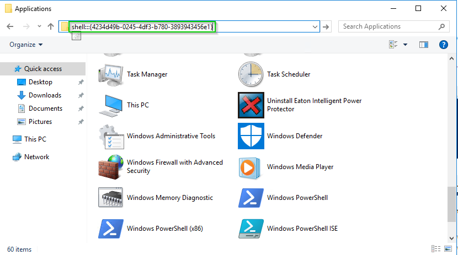Click the Search Applications field
The height and width of the screenshot is (255, 458).
pos(388,26)
